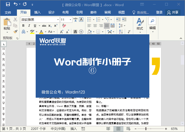Viewport: 185px width, 132px height.
Task: Apply yellow text highlight color
Action: (x=32, y=32)
